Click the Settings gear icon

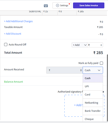coord(58,5)
